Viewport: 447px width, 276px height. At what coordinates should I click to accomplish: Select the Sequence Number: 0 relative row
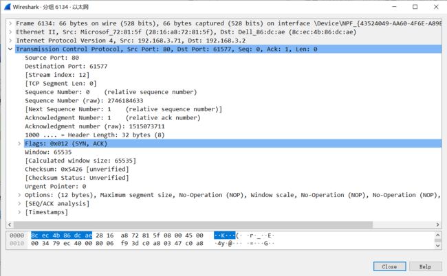click(x=111, y=92)
